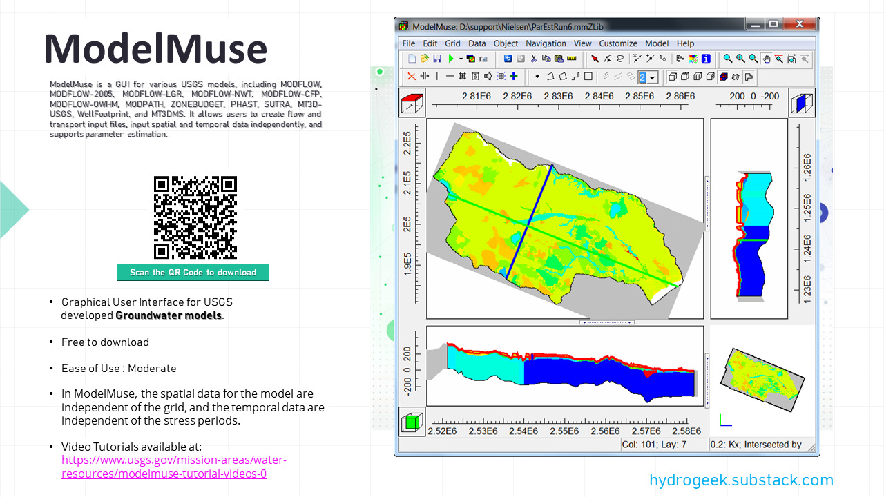Click the red X delete icon
Viewport: 884px width, 497px height.
[x=412, y=77]
